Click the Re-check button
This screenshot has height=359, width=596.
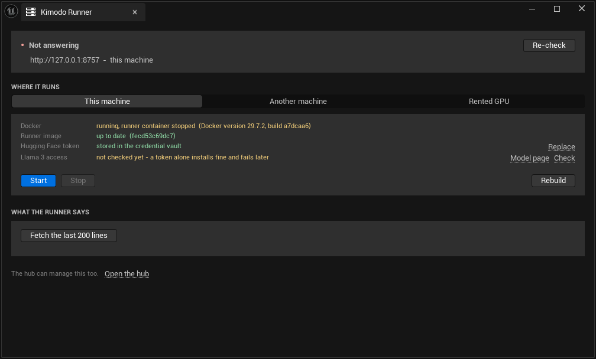coord(549,45)
